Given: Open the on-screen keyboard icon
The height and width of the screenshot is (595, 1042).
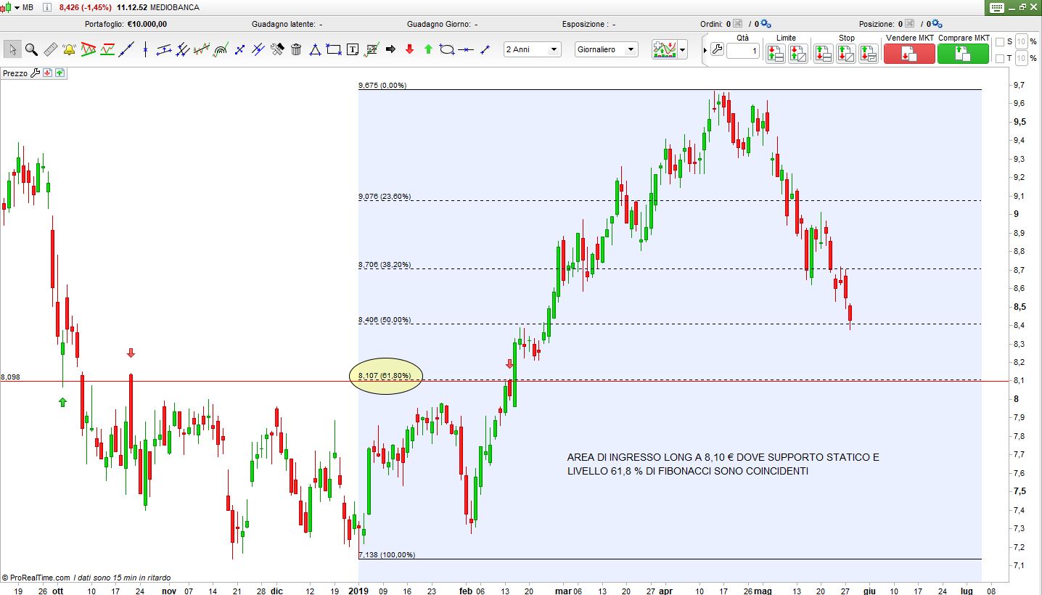Looking at the screenshot, I should 996,7.
